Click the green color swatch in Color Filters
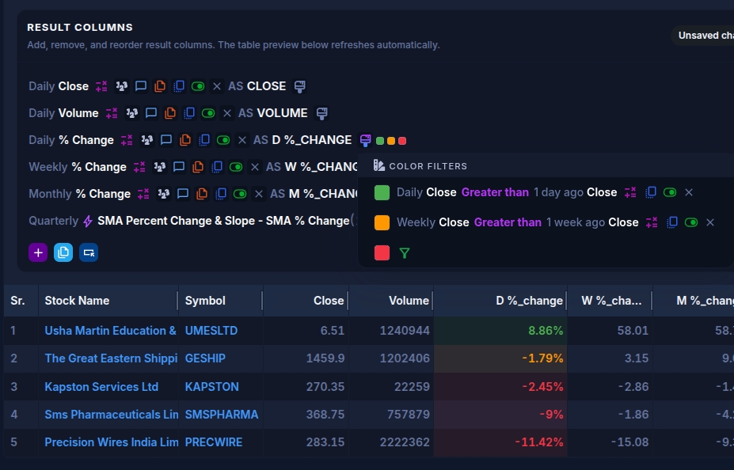 382,193
